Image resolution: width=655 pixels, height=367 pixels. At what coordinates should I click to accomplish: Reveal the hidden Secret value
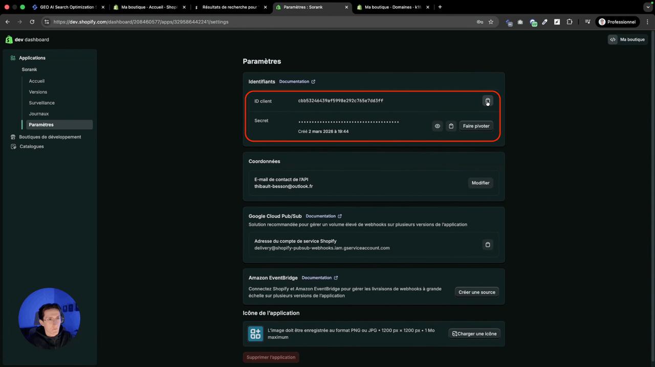tap(438, 126)
